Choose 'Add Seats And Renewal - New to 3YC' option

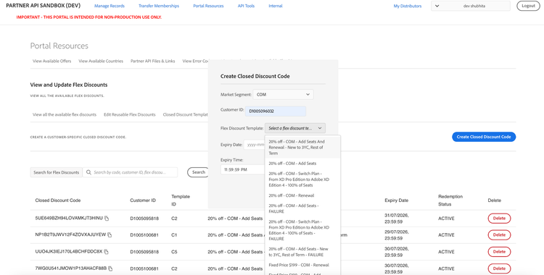coord(302,147)
